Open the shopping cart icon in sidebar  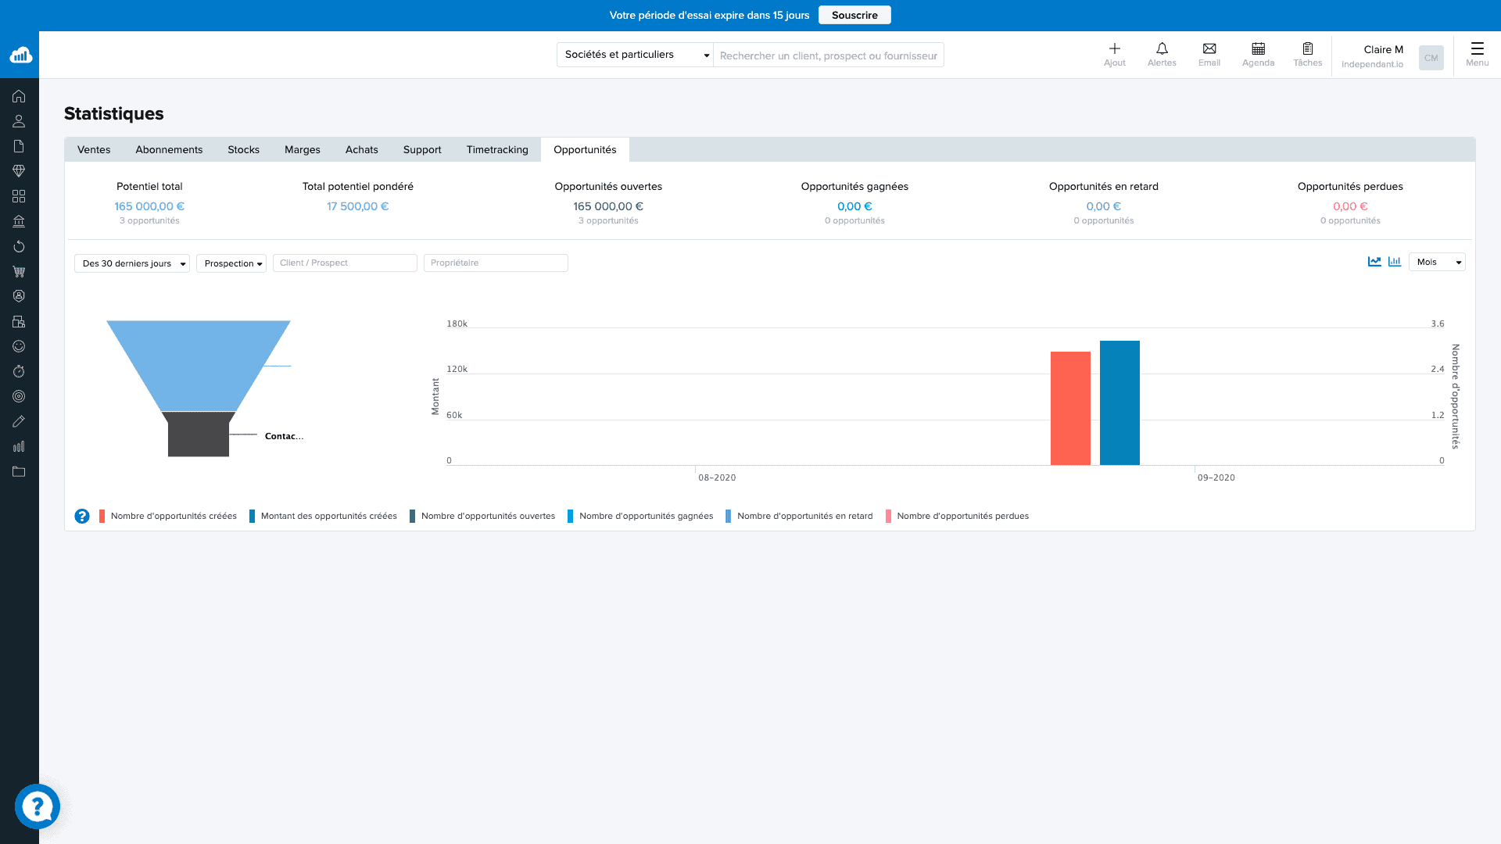coord(19,271)
